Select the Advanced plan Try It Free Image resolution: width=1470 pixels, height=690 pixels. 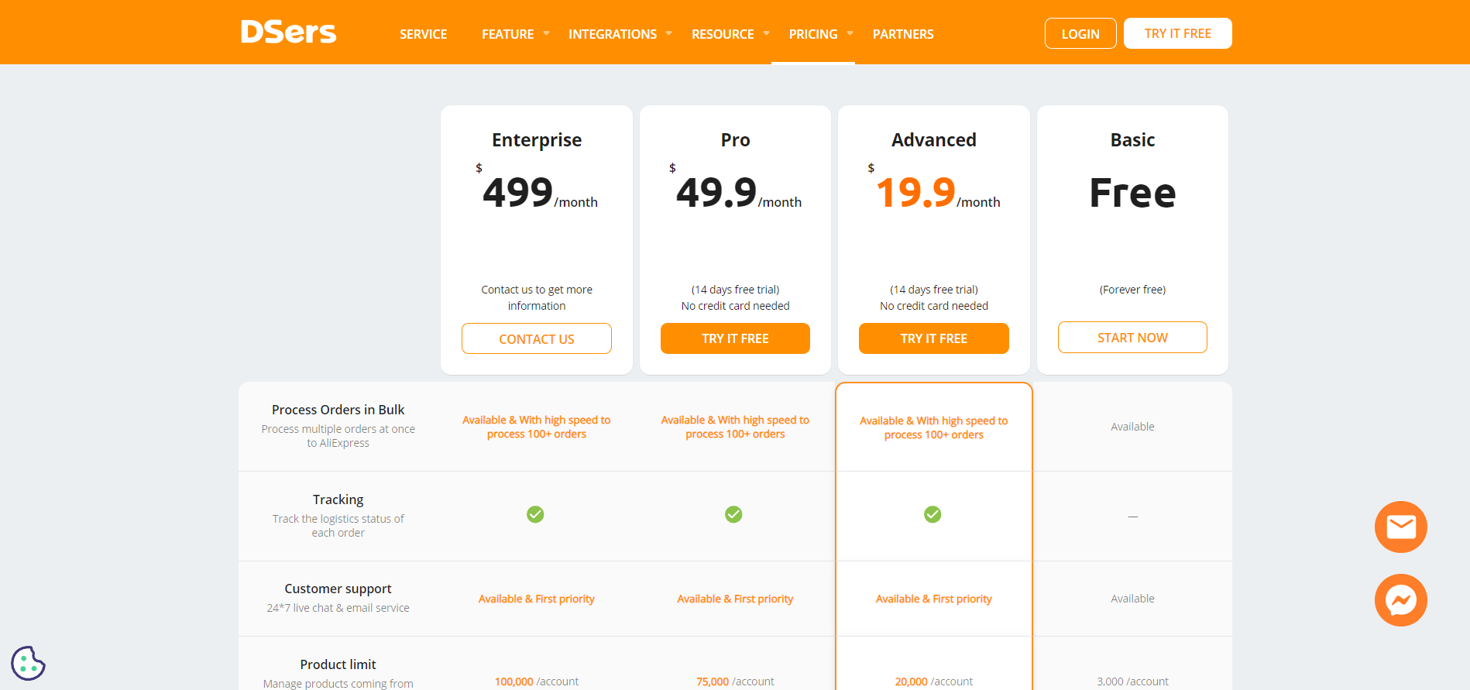[x=933, y=338]
